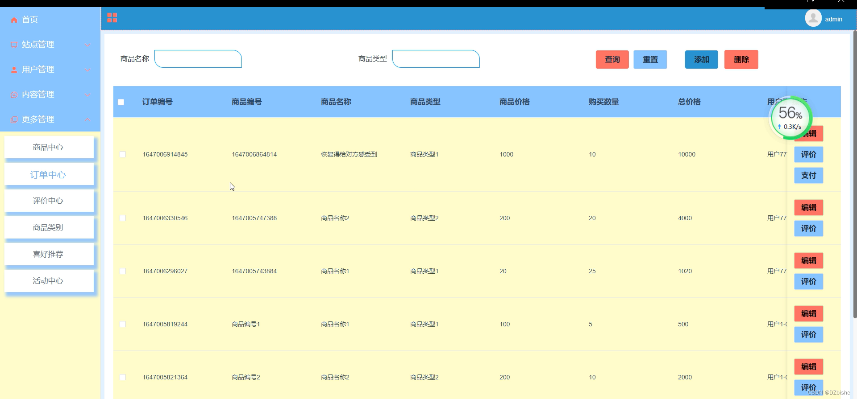Click total price 10000
Screen dimensions: 857x399
pos(687,154)
